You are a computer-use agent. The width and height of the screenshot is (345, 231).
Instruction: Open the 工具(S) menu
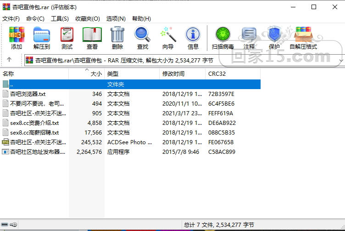point(60,19)
